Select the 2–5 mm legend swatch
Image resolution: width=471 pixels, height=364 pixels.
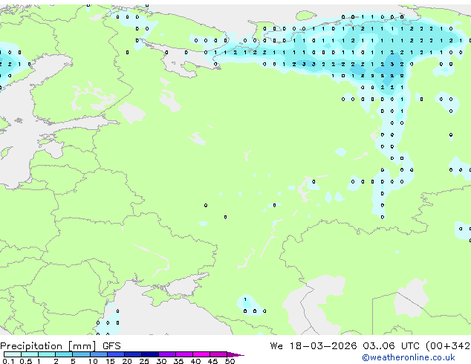tap(64, 354)
